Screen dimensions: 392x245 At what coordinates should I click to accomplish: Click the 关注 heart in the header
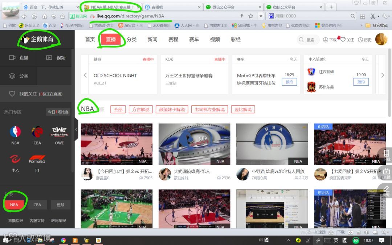pyautogui.click(x=347, y=40)
